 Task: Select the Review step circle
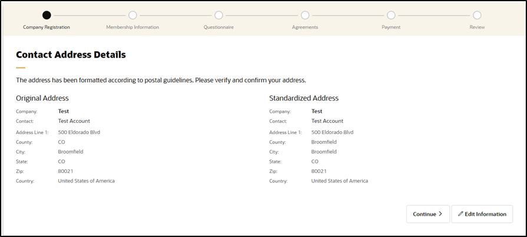click(477, 15)
